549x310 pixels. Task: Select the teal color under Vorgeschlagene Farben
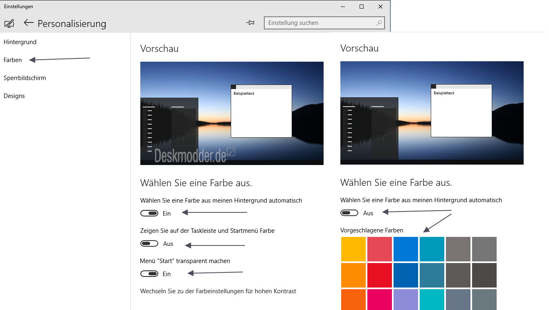coord(432,249)
